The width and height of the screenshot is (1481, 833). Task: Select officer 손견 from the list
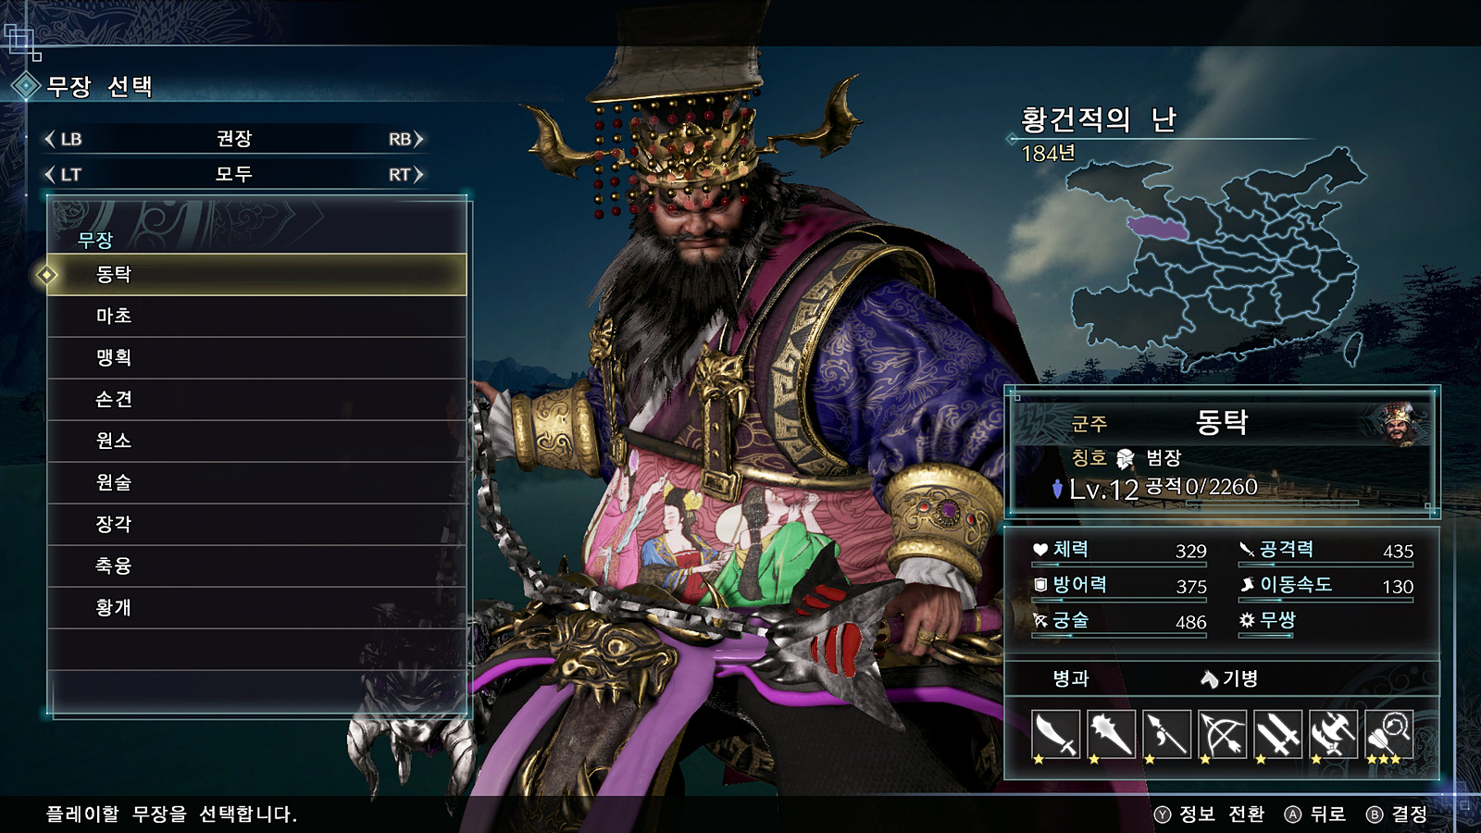pos(256,400)
